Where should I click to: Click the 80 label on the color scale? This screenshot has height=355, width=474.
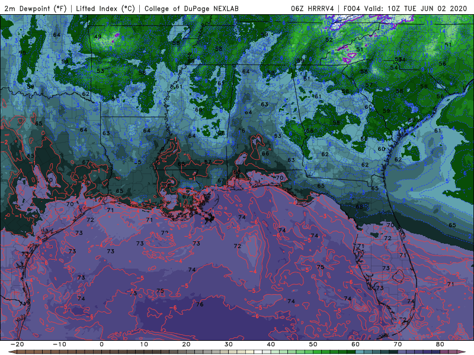pos(440,344)
